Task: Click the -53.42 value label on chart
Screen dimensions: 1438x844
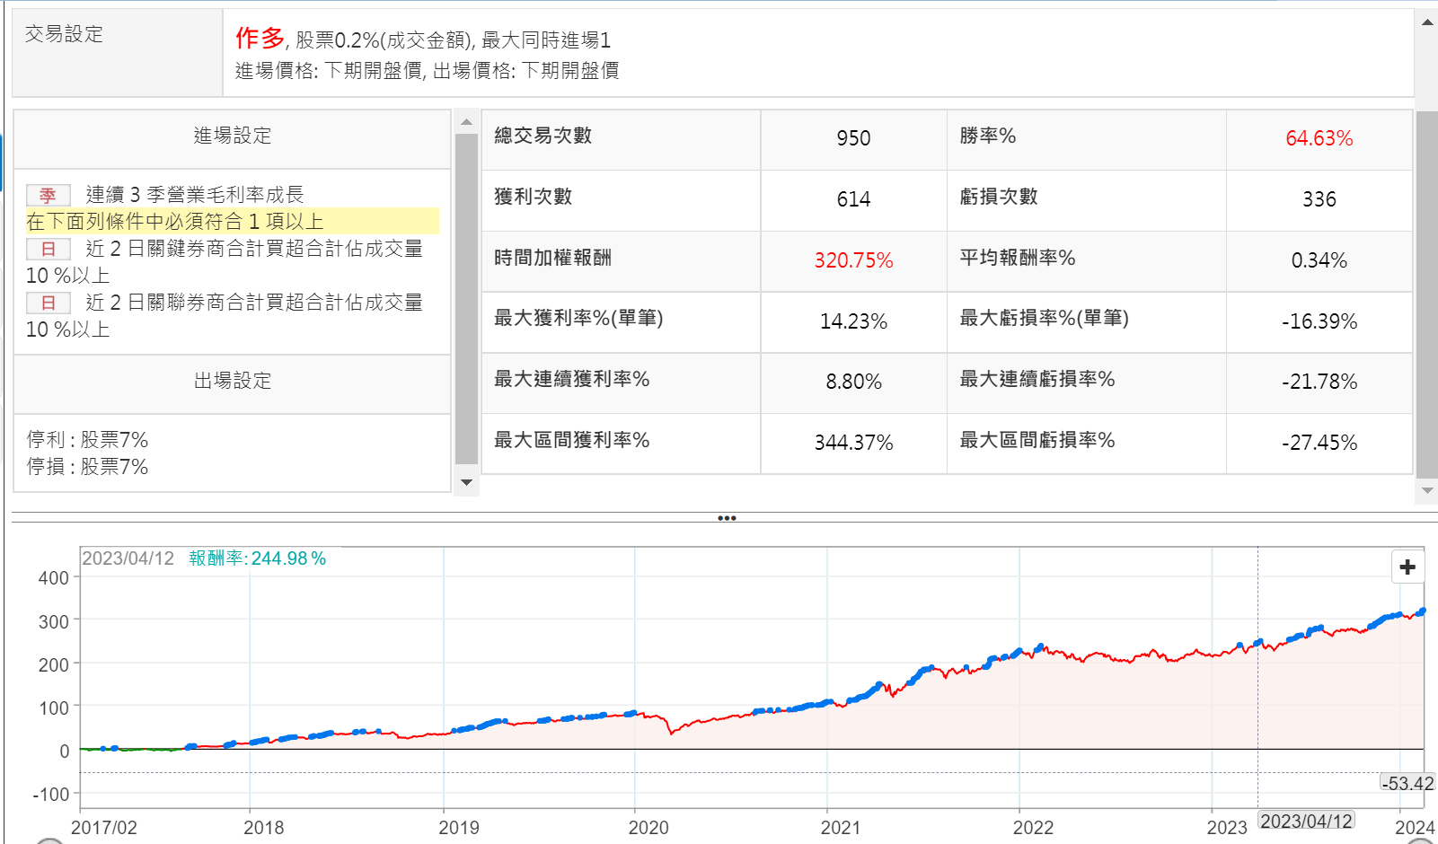Action: click(1407, 784)
